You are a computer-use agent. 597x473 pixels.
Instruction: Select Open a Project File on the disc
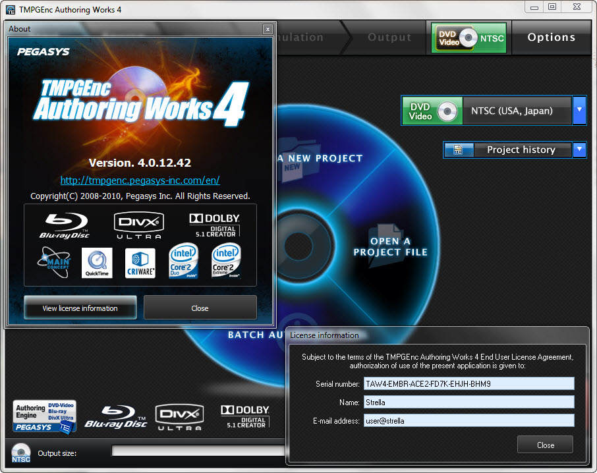pyautogui.click(x=390, y=246)
